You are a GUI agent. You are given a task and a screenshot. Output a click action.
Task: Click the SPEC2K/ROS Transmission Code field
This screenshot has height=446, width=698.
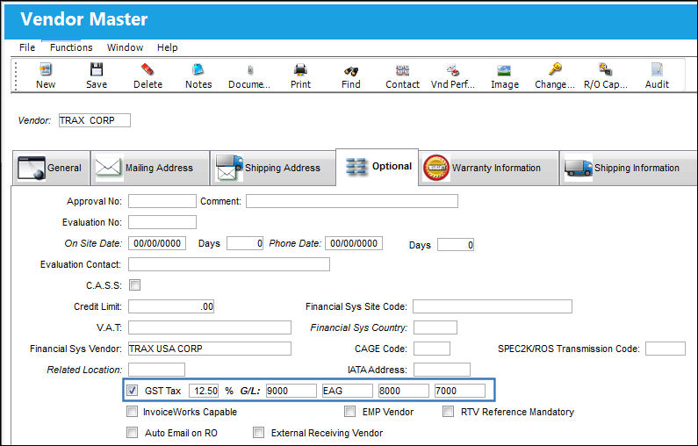pos(665,349)
